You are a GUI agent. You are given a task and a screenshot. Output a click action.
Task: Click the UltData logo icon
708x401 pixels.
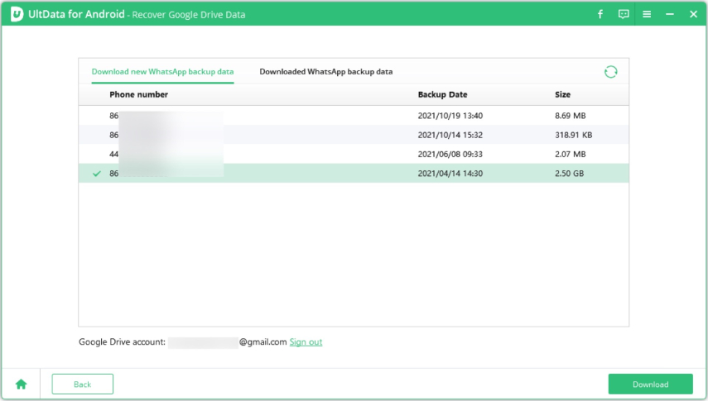pyautogui.click(x=15, y=14)
